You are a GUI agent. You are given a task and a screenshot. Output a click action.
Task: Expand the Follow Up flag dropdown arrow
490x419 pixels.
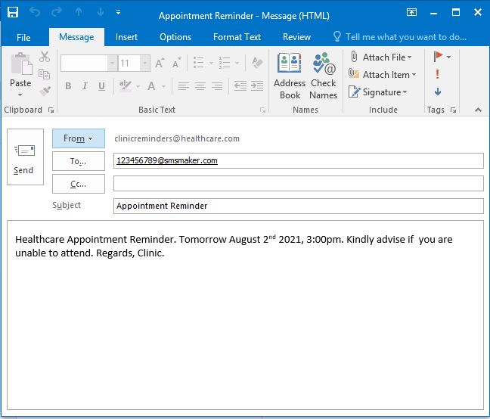(448, 57)
